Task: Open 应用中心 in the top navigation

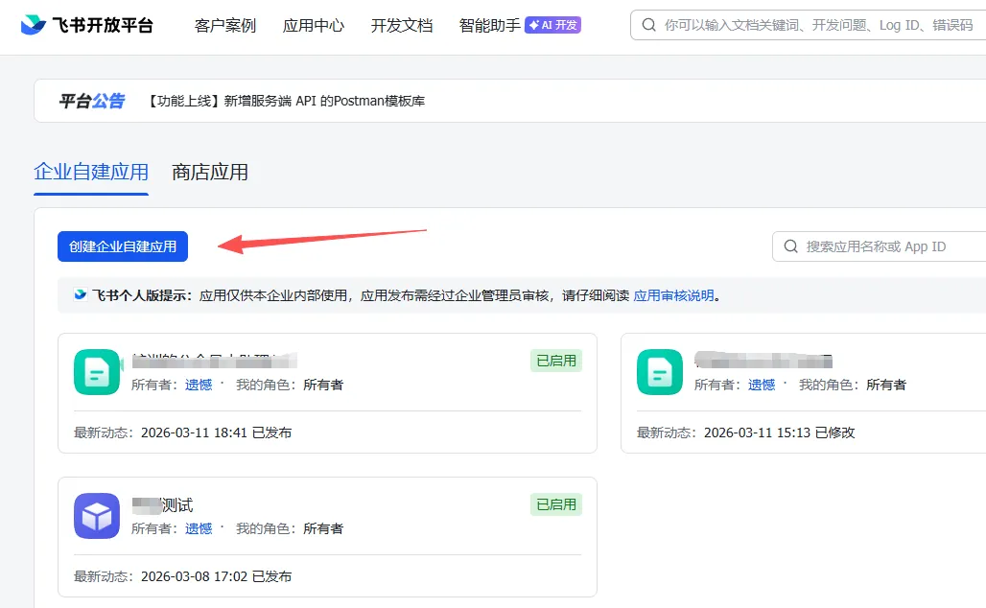Action: [x=313, y=26]
